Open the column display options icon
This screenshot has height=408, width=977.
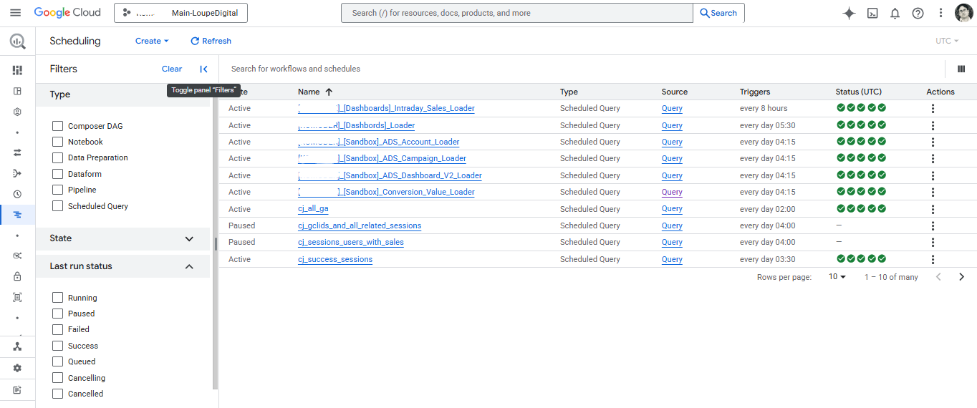961,69
